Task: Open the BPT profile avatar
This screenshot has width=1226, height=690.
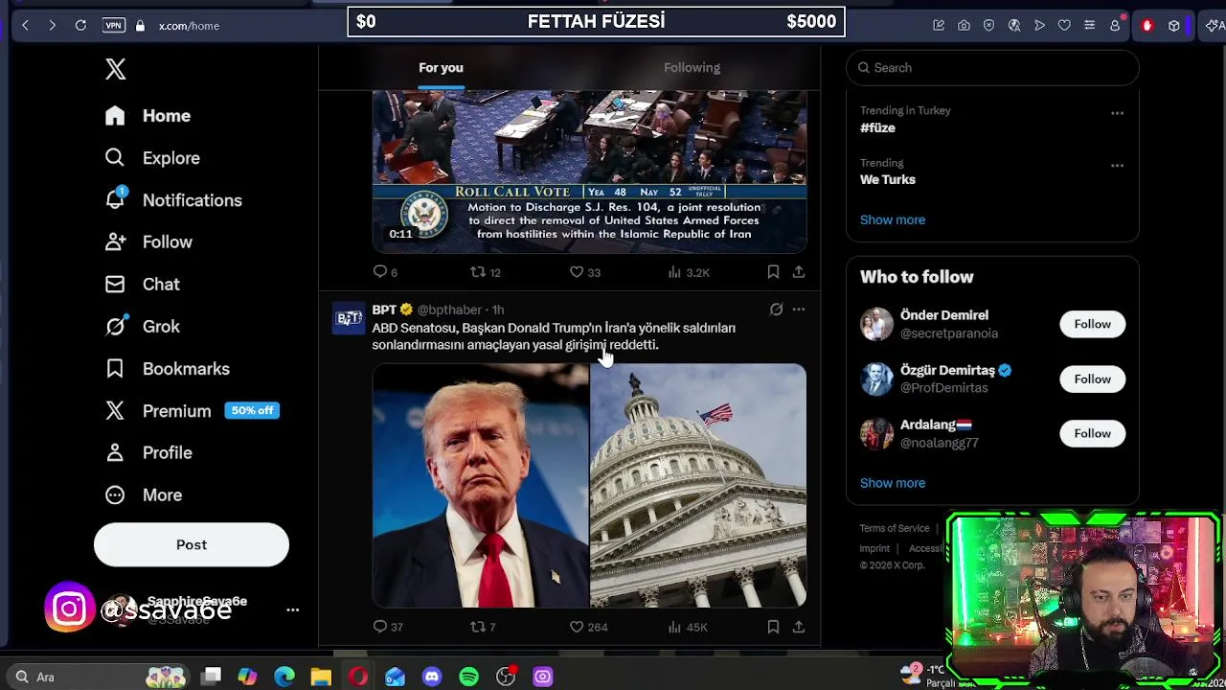Action: (350, 318)
